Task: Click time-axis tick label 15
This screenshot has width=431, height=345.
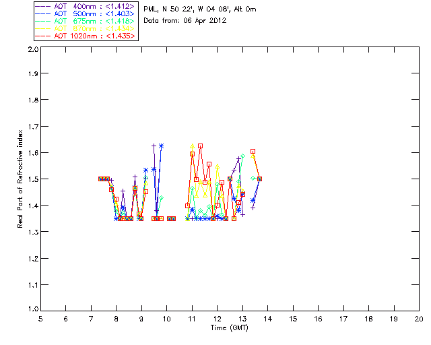Action: pos(293,319)
